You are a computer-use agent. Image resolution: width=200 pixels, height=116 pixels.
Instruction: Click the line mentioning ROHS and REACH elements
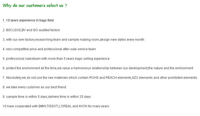(100, 78)
